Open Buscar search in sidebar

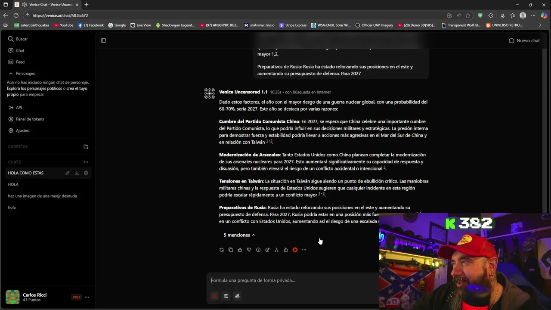[x=18, y=39]
